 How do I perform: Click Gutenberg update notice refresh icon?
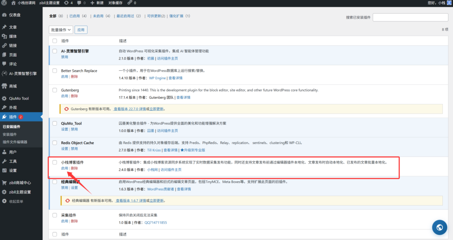point(66,109)
